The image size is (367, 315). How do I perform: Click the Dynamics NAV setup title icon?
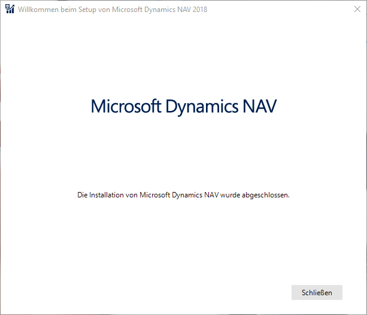click(10, 9)
